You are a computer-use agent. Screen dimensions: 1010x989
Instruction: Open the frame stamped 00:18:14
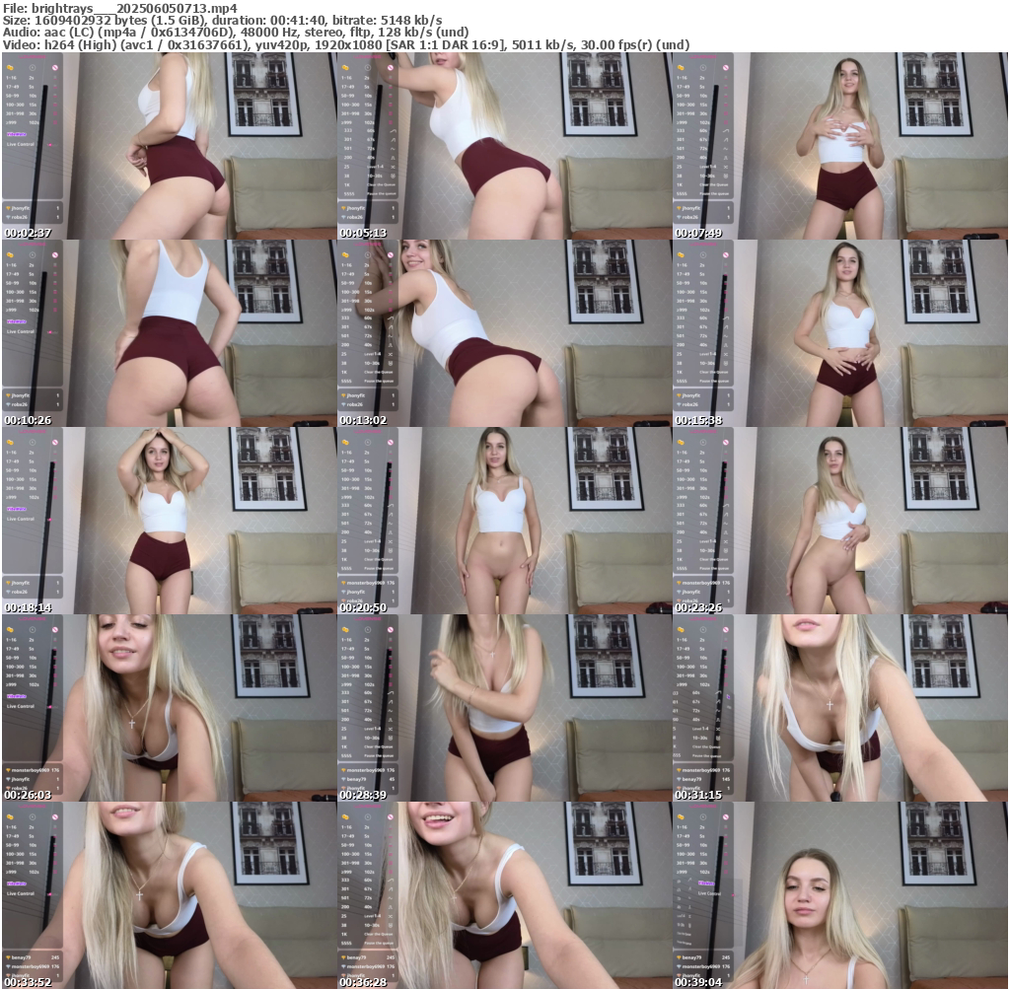(170, 521)
